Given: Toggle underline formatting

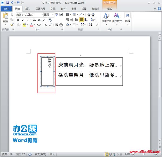Looking at the screenshot, I should pyautogui.click(x=27, y=20).
